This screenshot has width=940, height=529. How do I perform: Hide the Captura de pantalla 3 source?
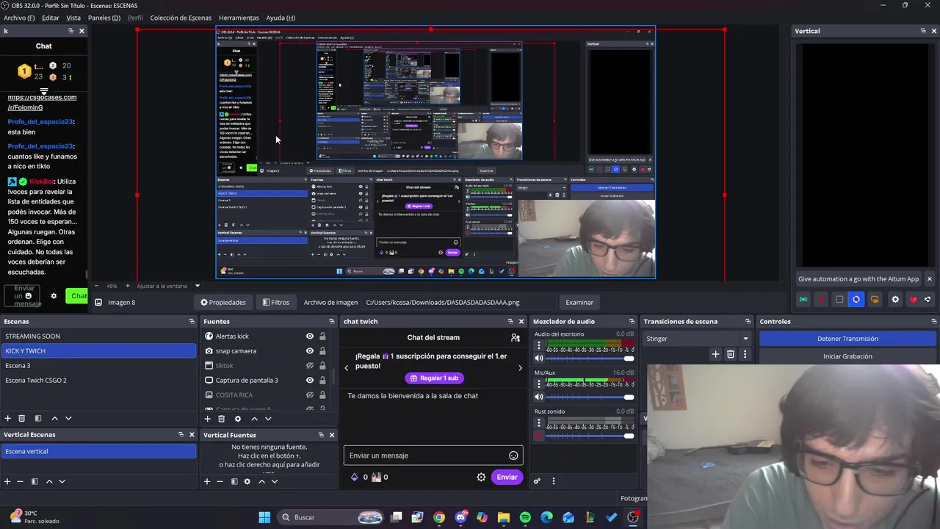point(310,380)
